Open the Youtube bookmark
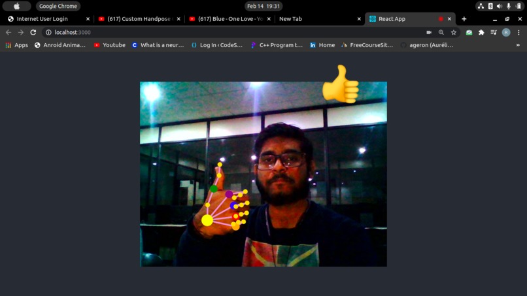 click(x=110, y=45)
